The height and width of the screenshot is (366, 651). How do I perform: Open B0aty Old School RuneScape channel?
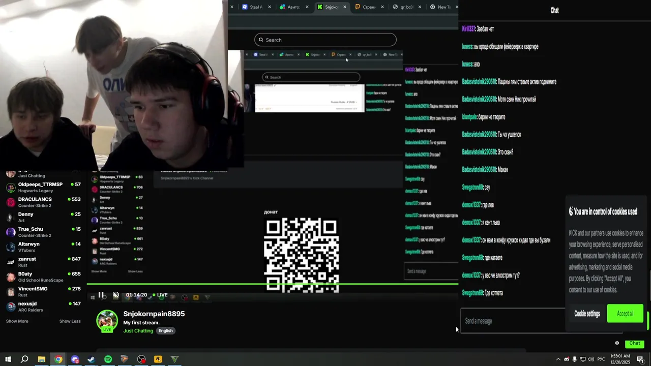tap(43, 277)
